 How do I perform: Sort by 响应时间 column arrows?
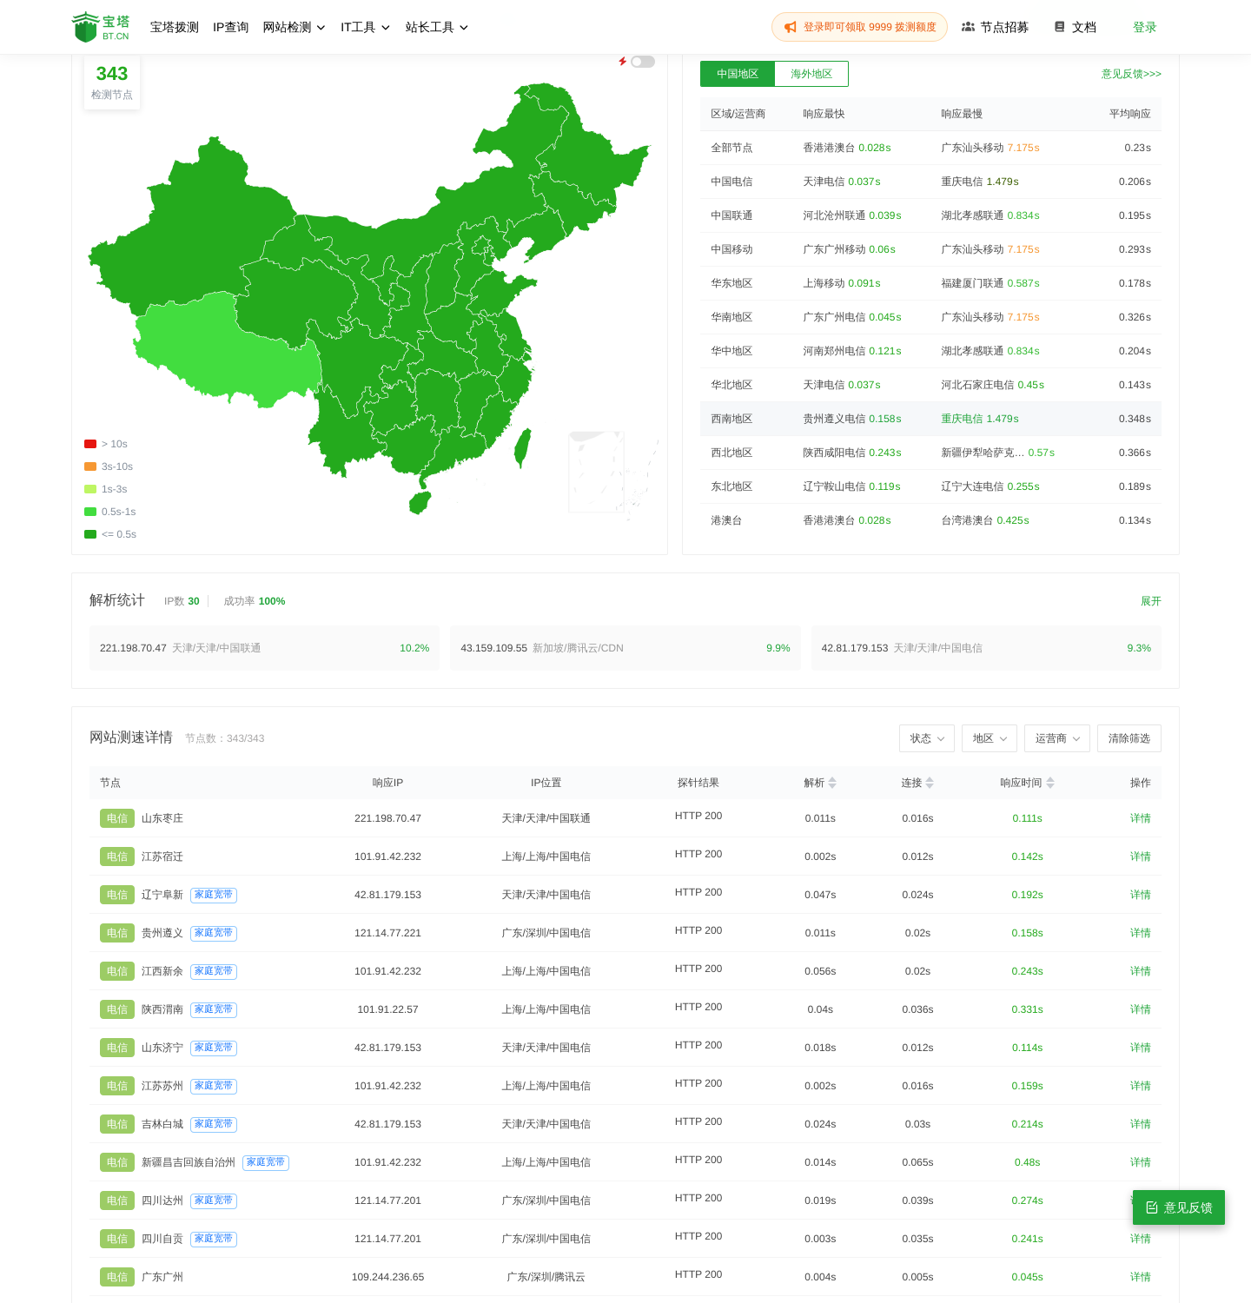pyautogui.click(x=1050, y=783)
